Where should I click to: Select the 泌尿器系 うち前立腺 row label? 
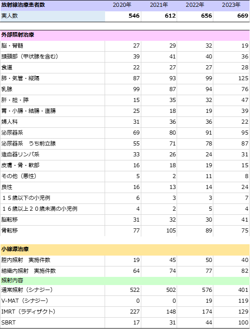pos(29,144)
